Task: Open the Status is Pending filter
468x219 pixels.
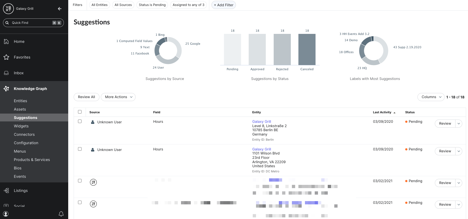Action: coord(152,5)
